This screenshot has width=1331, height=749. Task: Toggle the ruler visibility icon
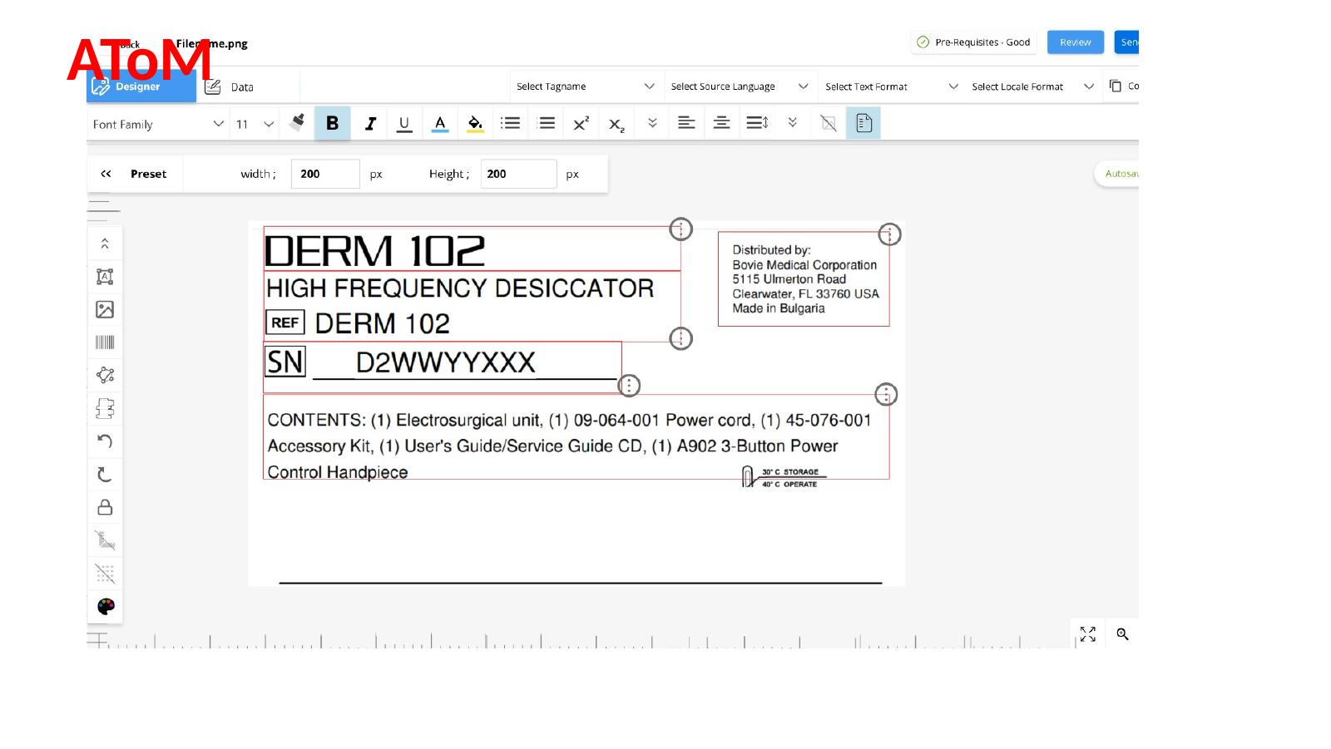(105, 540)
